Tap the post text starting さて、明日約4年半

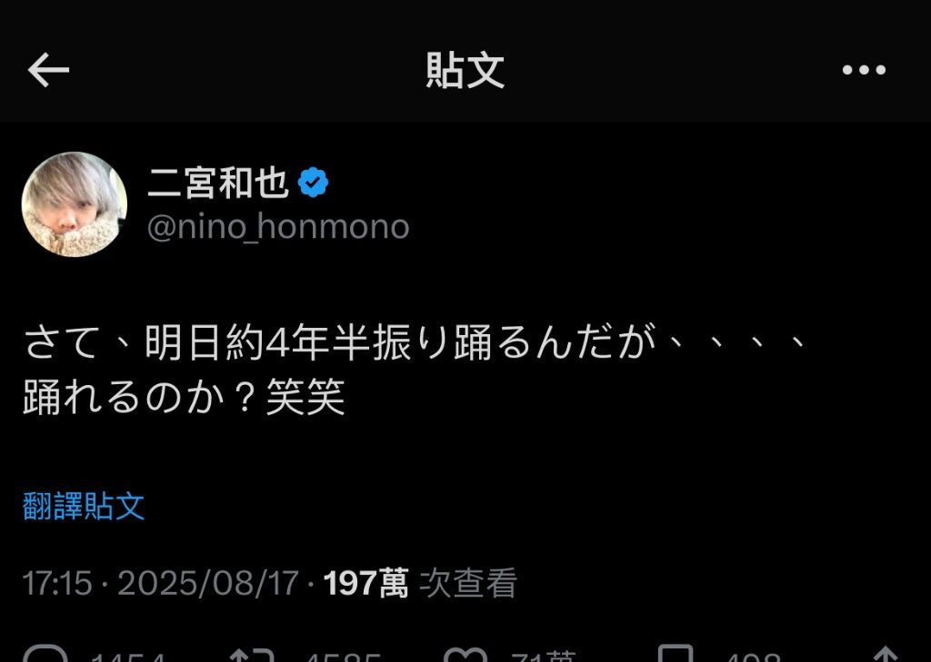(x=415, y=343)
